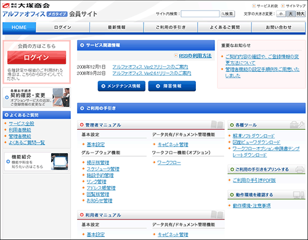Open the 最新情報 navigation tab
The height and width of the screenshot is (240, 308).
click(x=116, y=27)
